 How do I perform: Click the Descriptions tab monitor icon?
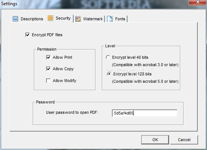[x=15, y=19]
